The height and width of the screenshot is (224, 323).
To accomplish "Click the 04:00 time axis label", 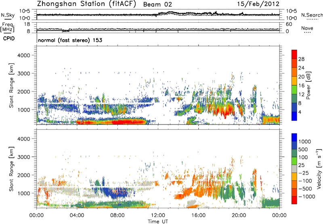I will coord(77,216).
